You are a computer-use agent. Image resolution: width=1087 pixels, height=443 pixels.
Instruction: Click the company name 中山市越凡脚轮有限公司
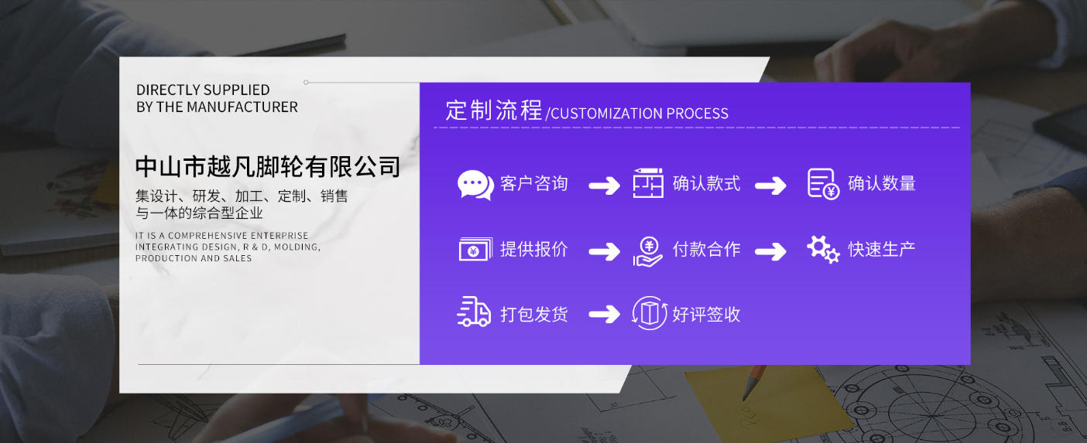click(268, 167)
